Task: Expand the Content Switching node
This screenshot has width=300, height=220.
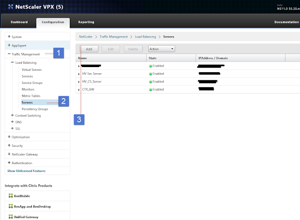Action: (13, 115)
